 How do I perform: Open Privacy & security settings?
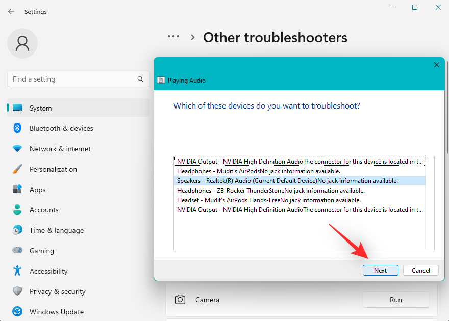click(79, 291)
